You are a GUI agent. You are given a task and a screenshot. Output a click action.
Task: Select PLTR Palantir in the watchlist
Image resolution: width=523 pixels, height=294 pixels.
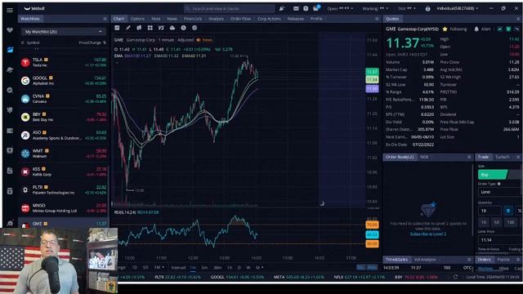(x=64, y=189)
